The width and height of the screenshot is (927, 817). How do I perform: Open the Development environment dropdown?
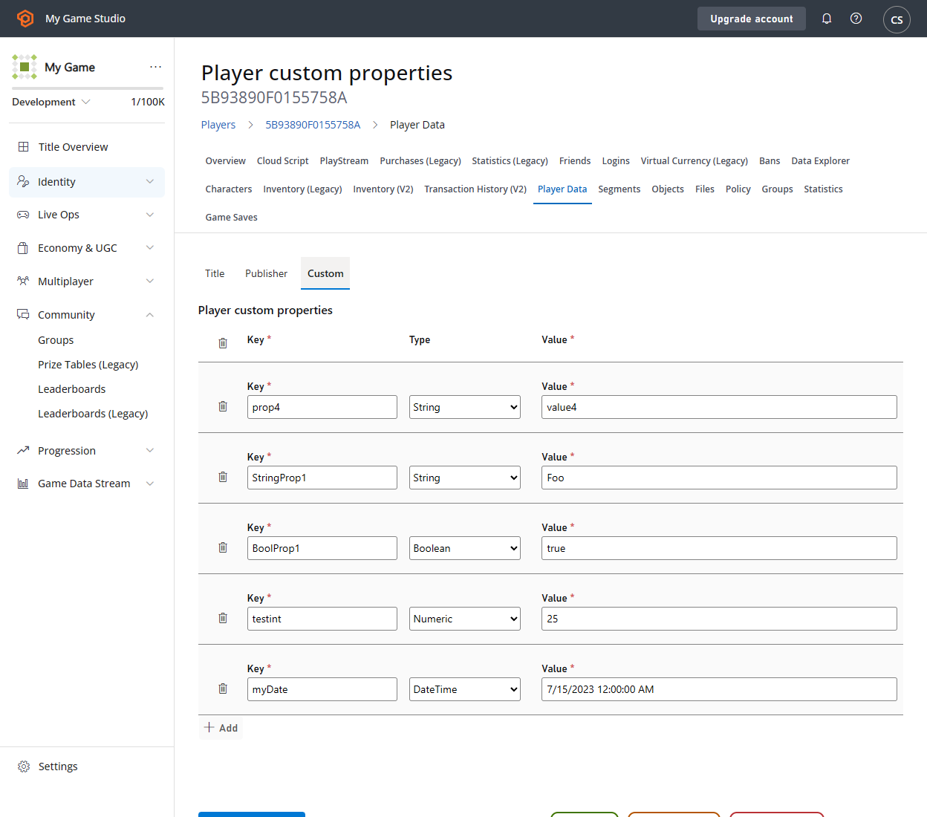pos(51,102)
